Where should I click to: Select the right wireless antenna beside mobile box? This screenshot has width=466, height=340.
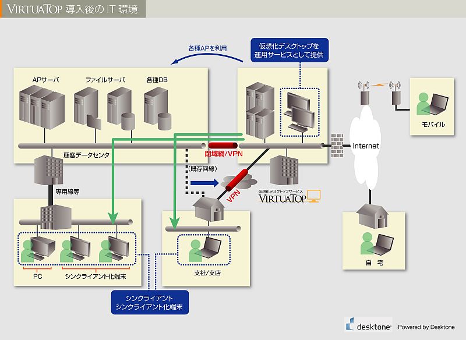click(396, 93)
